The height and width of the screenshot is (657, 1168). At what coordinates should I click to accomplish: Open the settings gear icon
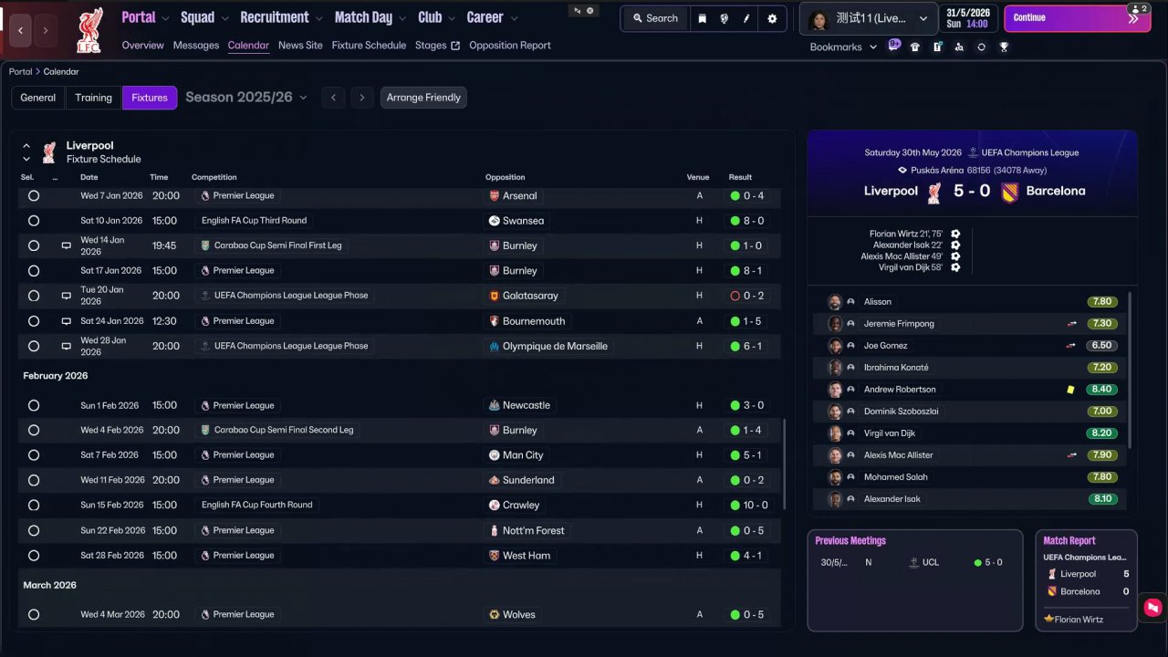pyautogui.click(x=772, y=18)
